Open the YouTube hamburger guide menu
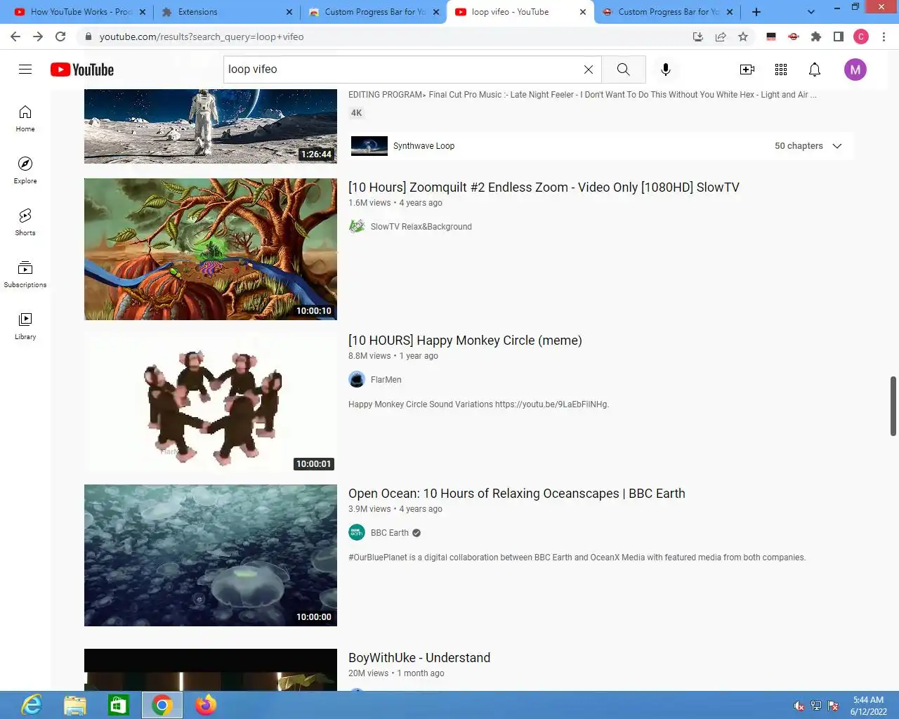 pos(25,69)
